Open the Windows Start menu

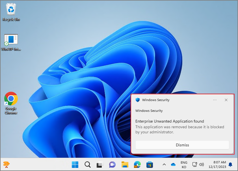[x=75, y=164]
